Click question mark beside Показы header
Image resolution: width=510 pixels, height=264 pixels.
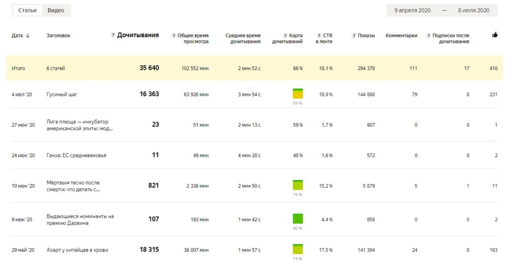pos(354,36)
